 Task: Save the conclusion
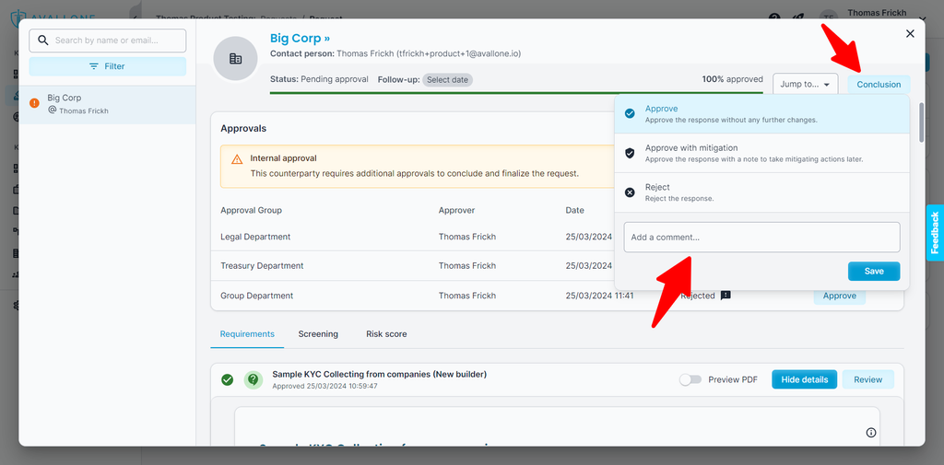pyautogui.click(x=874, y=272)
